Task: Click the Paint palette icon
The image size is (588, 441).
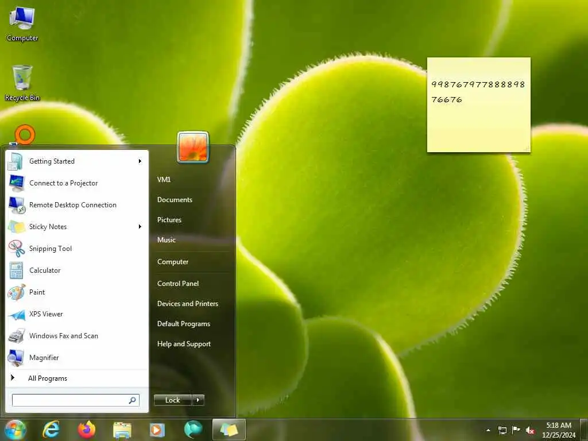Action: tap(17, 292)
